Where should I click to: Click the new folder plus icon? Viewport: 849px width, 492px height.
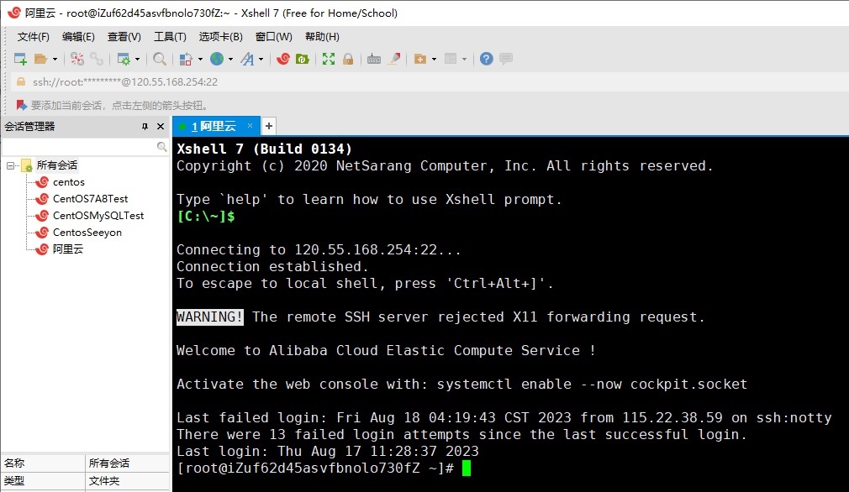pos(419,59)
